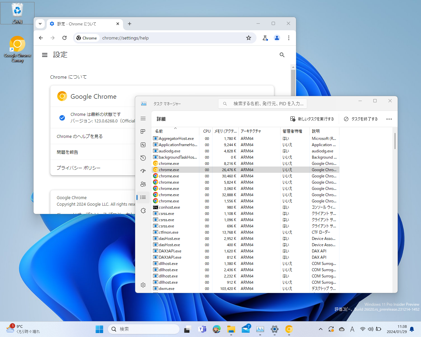Sort processes by the CPU column
421x337 pixels.
pos(207,131)
